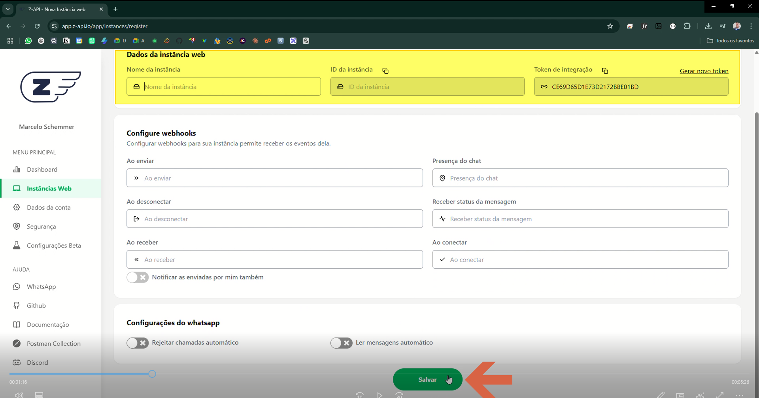The height and width of the screenshot is (398, 759).
Task: Focus Receber status da mensagem field
Action: (x=580, y=219)
